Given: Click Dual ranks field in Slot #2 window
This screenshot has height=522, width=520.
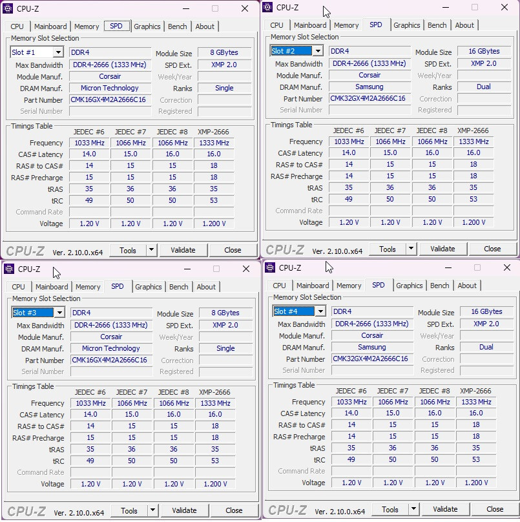Looking at the screenshot, I should pos(484,87).
